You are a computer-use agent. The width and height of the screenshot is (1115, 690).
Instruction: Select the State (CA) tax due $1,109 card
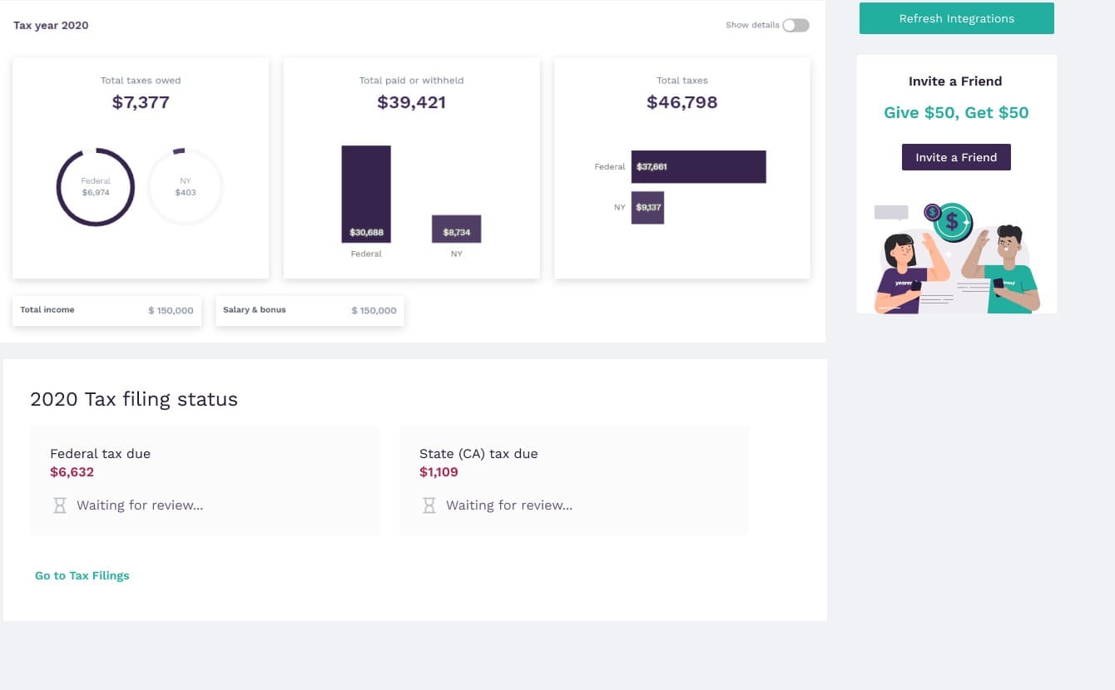(574, 480)
